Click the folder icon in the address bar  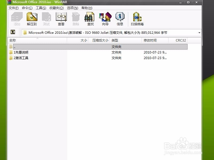(25, 32)
